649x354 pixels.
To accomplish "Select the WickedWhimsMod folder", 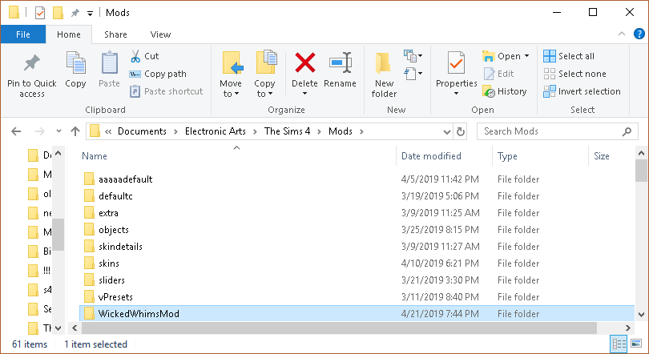I will pyautogui.click(x=357, y=313).
